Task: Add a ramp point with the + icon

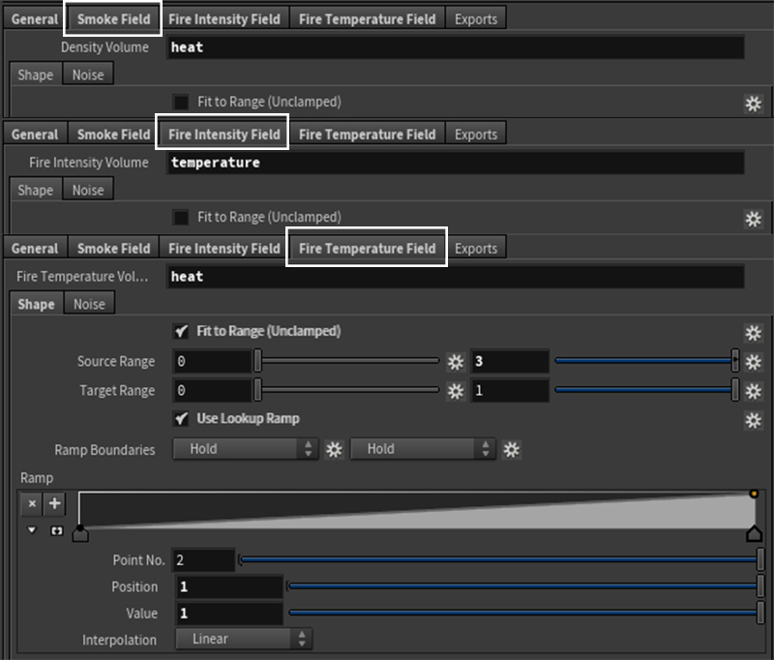Action: click(x=53, y=504)
